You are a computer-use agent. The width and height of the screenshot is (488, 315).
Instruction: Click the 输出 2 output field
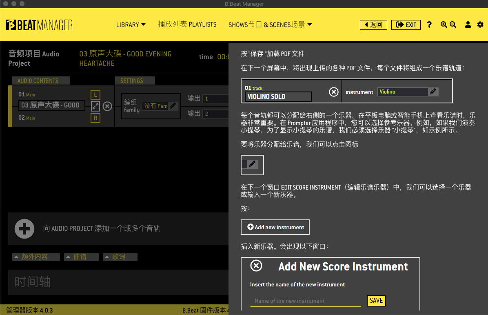coord(215,114)
